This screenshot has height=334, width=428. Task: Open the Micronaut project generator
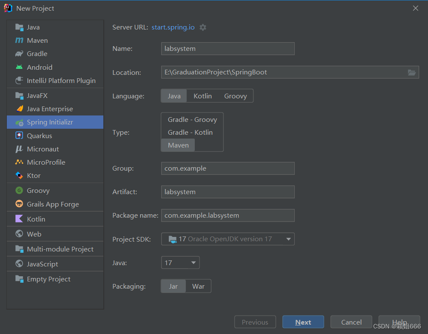[42, 149]
